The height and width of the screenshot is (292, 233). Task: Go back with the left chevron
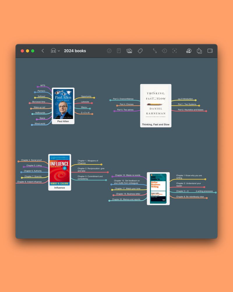pyautogui.click(x=43, y=51)
